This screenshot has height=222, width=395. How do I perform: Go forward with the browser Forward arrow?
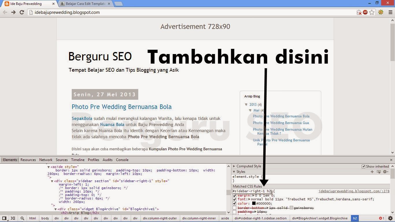13,12
